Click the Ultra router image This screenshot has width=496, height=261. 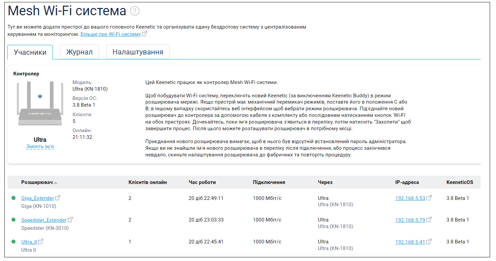pyautogui.click(x=40, y=104)
